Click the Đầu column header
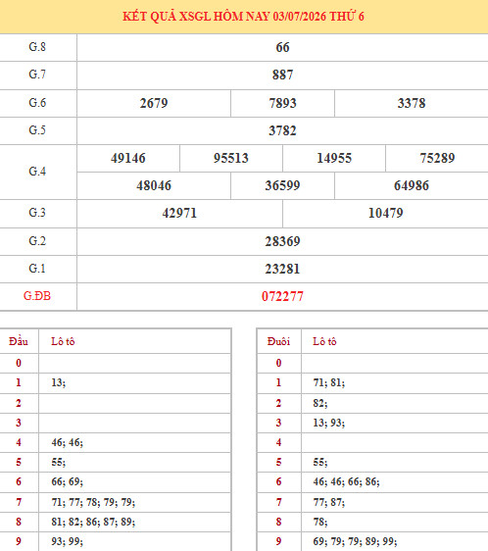488x551 pixels. (x=19, y=341)
